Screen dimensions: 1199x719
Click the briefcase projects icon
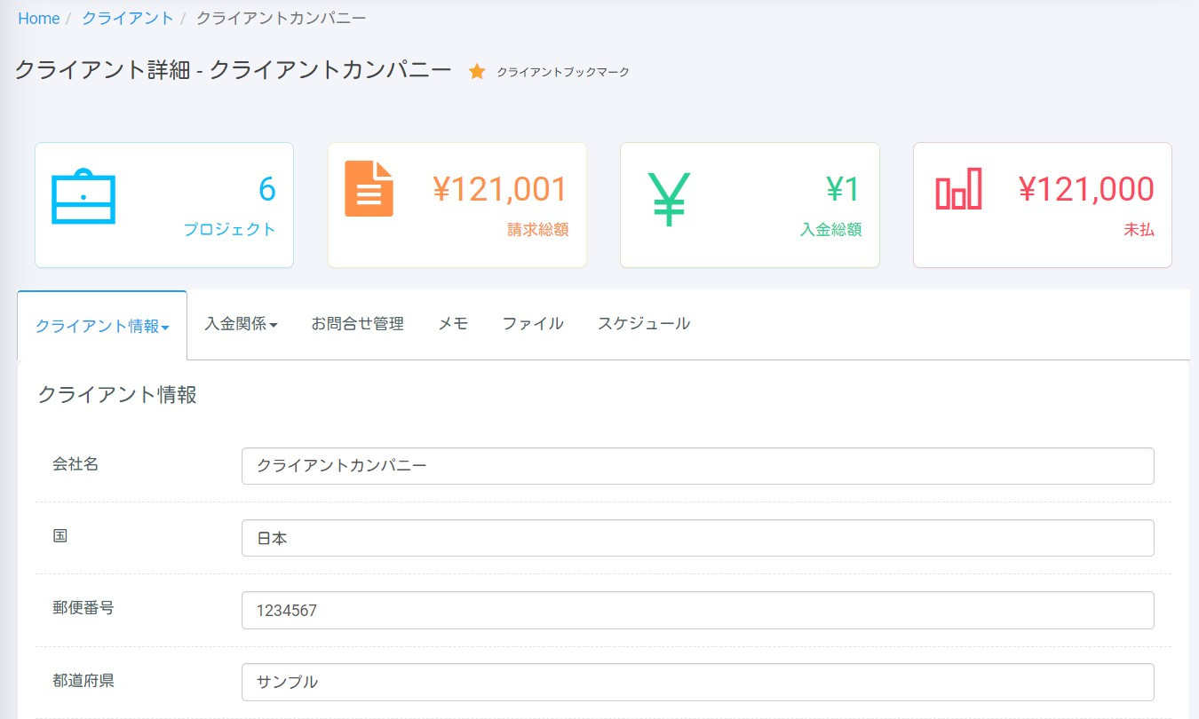(x=83, y=195)
